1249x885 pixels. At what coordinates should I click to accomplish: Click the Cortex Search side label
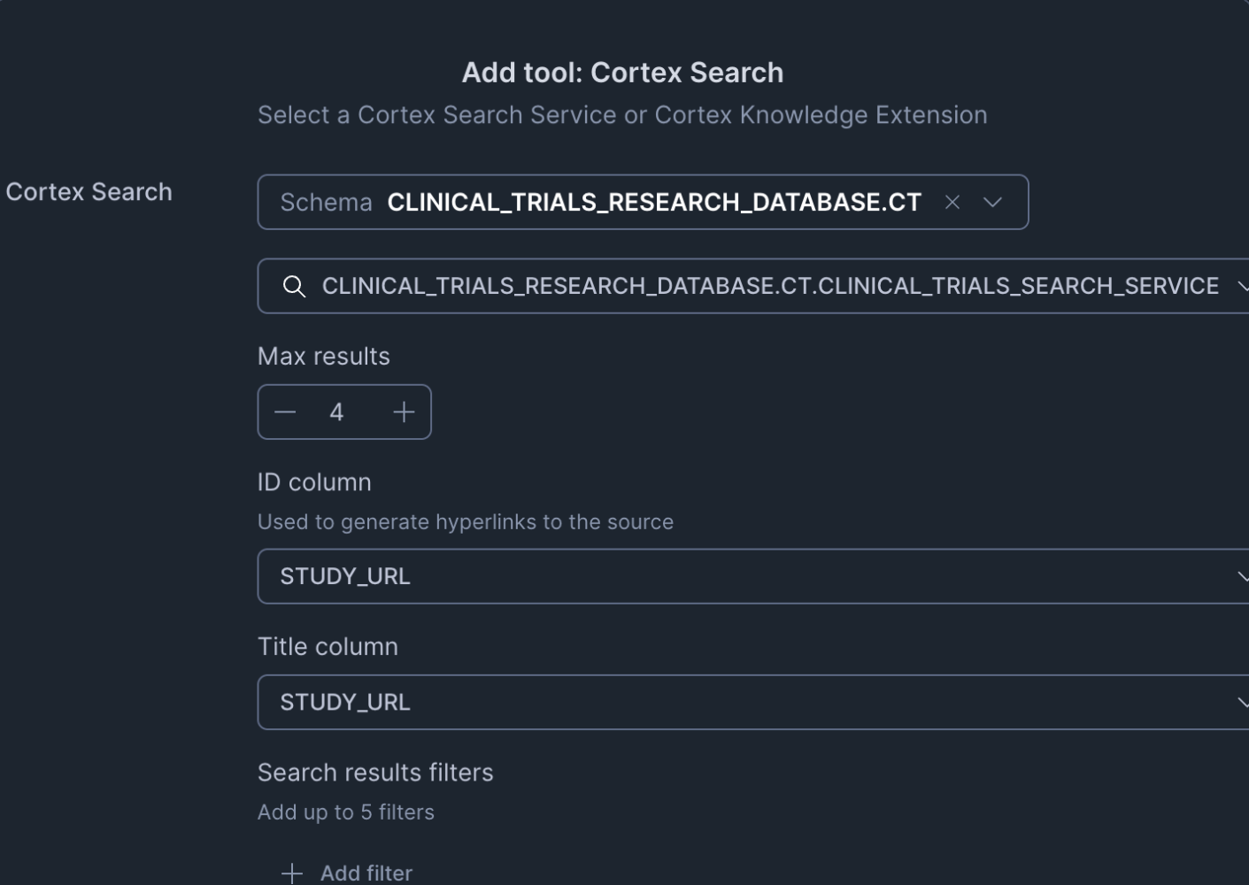[89, 192]
